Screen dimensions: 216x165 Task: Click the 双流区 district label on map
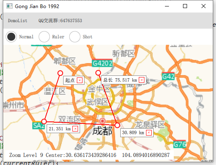pos(70,119)
